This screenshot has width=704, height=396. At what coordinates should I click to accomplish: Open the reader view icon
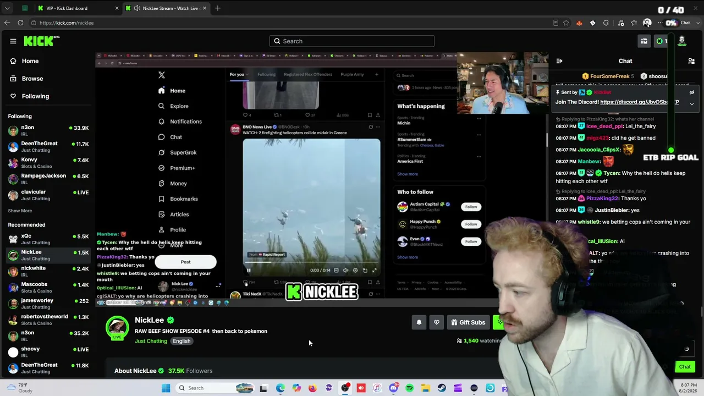point(556,23)
